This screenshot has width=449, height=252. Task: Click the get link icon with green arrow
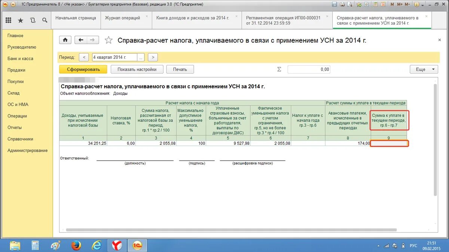[359, 4]
